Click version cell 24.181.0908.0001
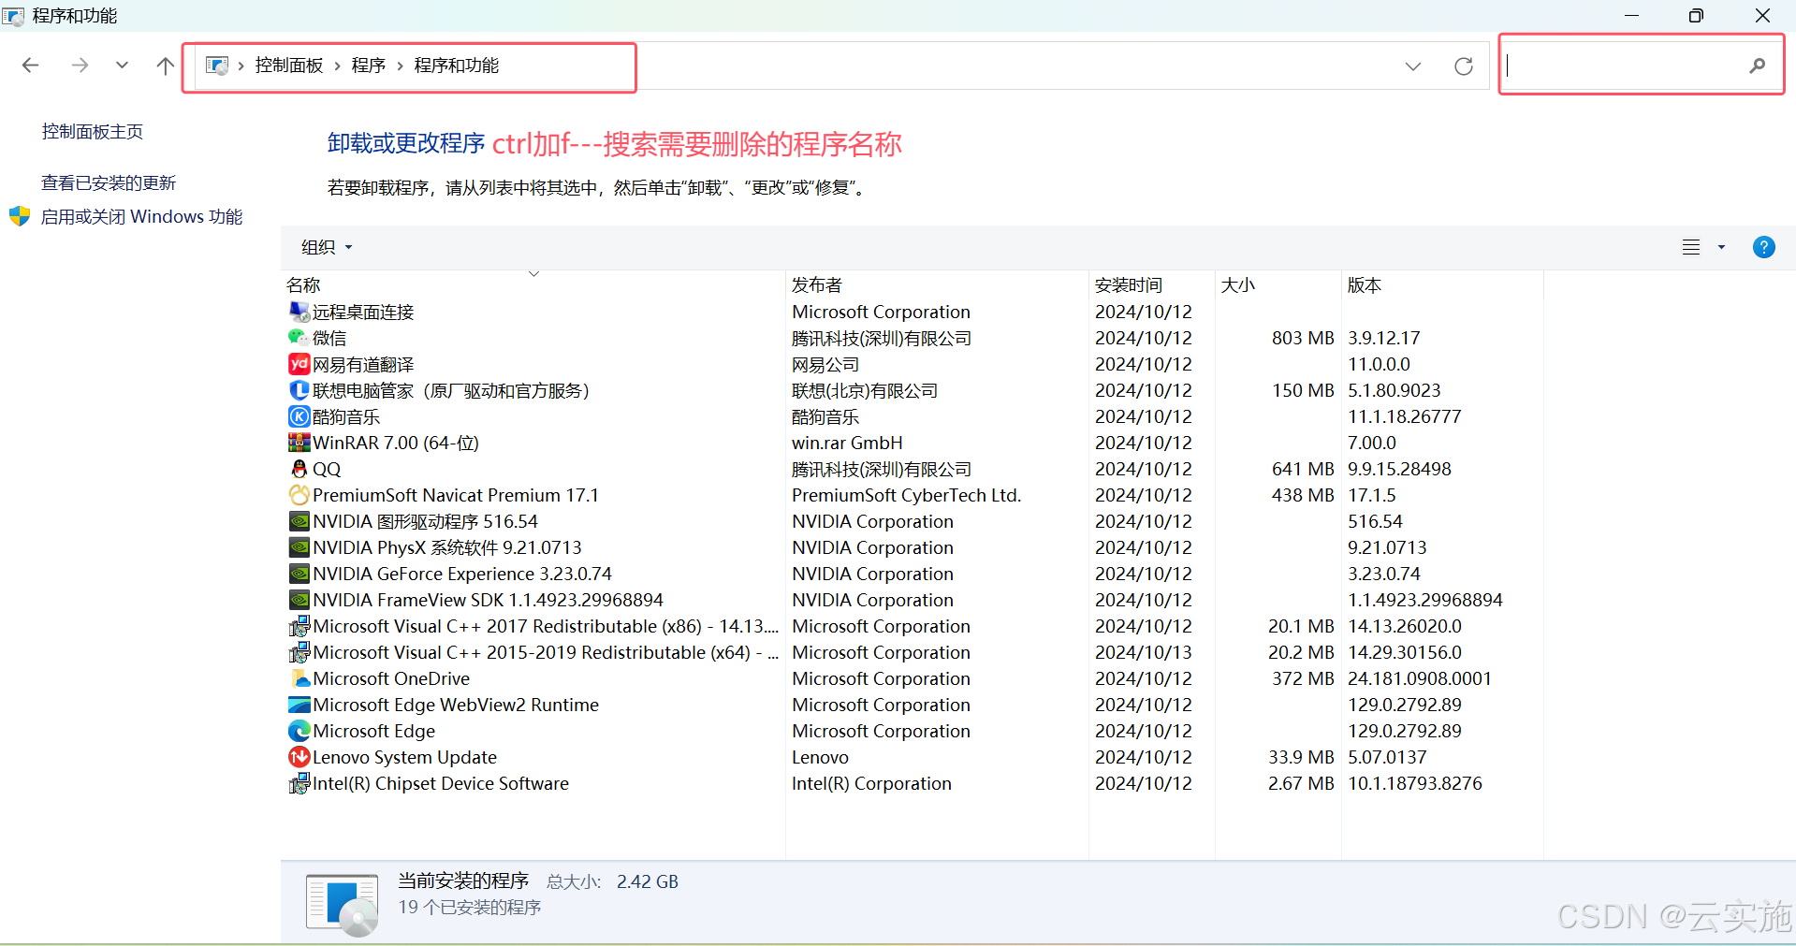Viewport: 1796px width, 946px height. (x=1420, y=678)
